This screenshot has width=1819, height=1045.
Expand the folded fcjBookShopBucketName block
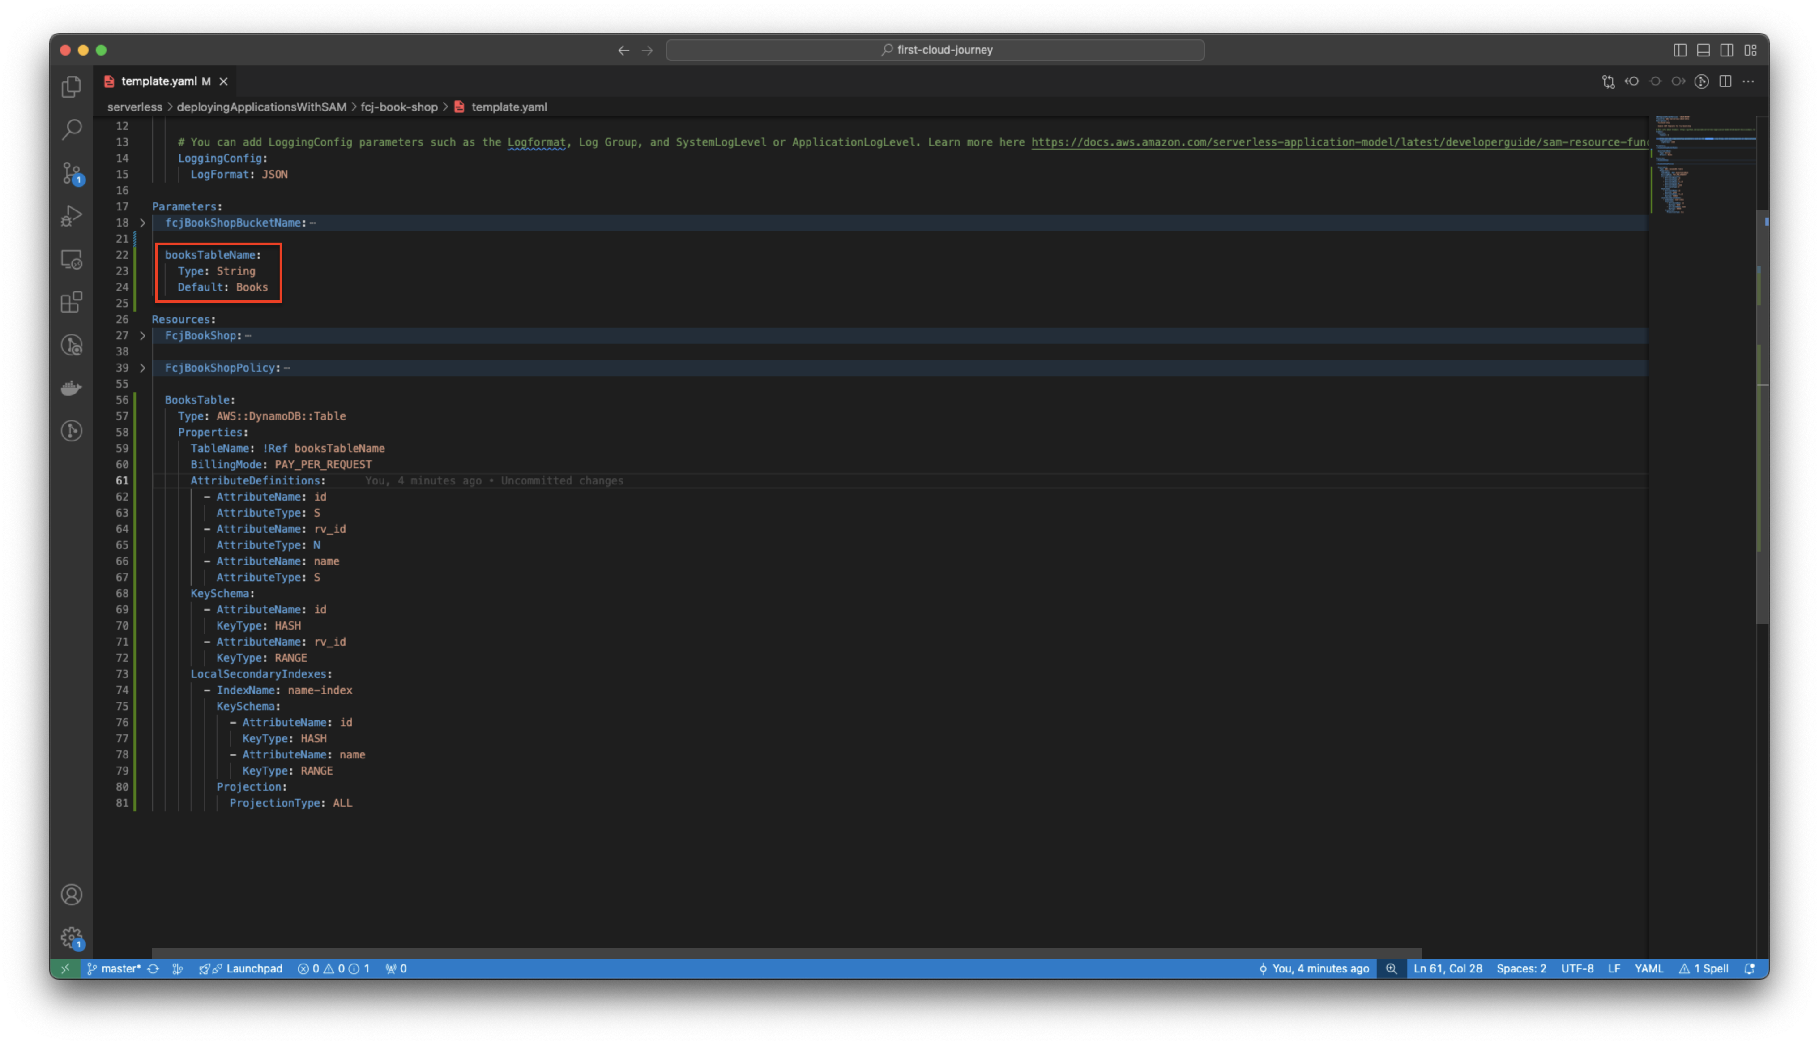pos(143,223)
